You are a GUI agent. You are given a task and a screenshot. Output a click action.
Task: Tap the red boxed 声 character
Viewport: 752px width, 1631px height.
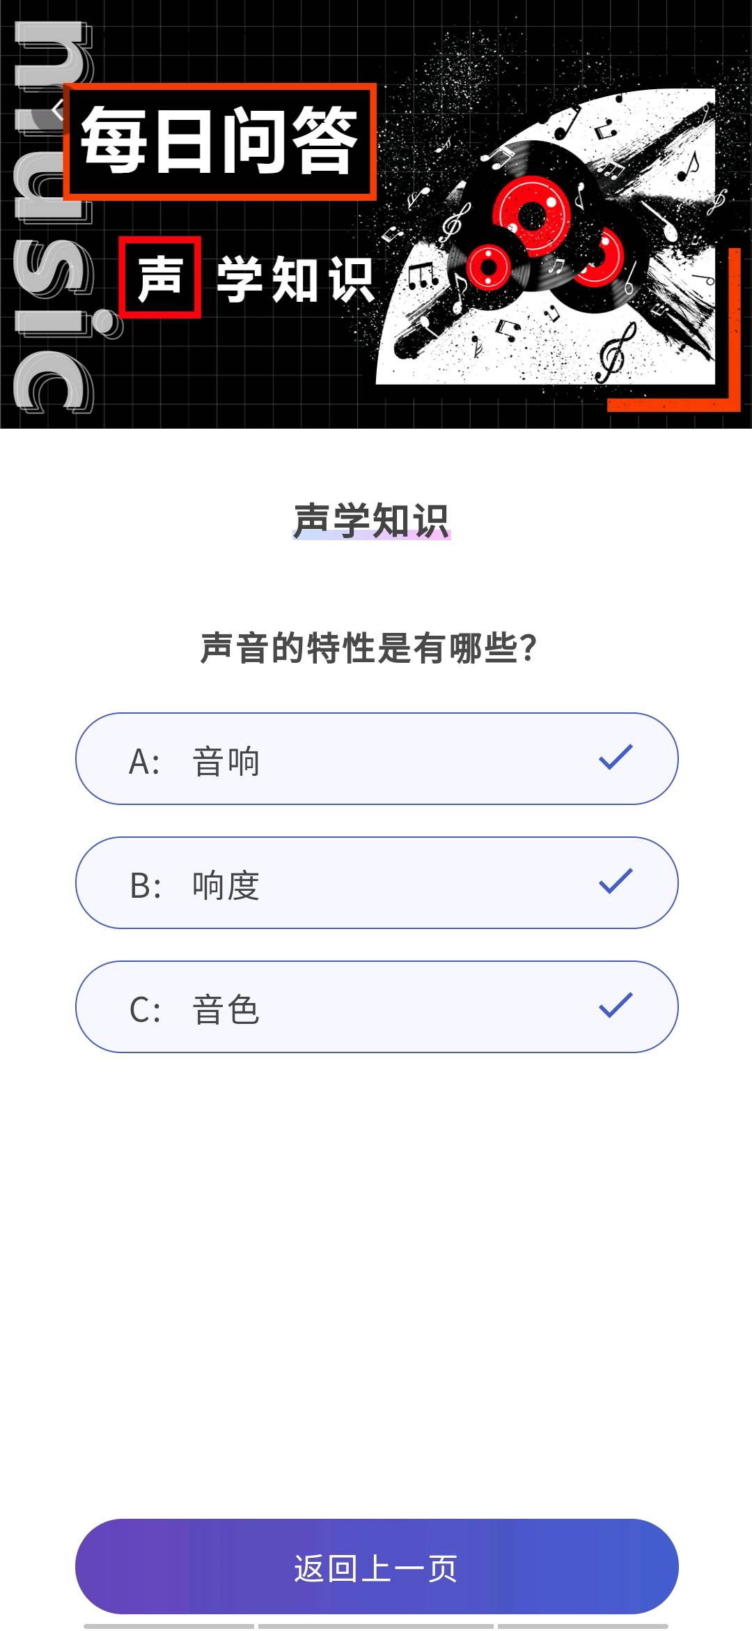160,277
